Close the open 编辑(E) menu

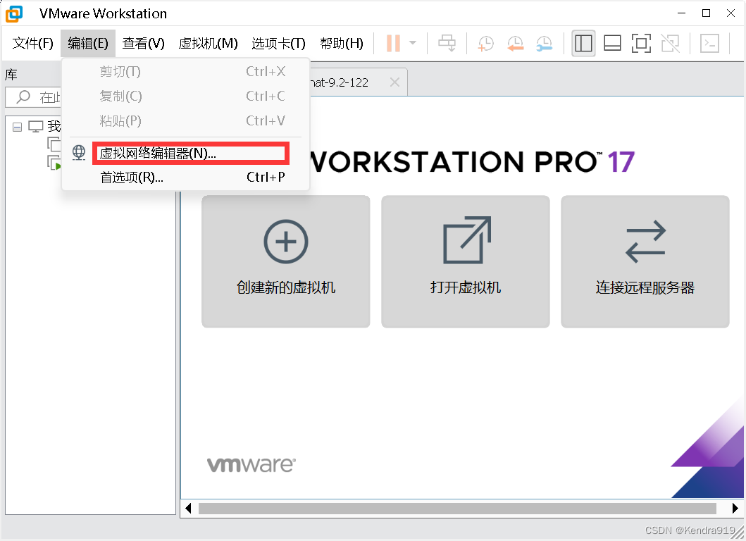pos(88,43)
